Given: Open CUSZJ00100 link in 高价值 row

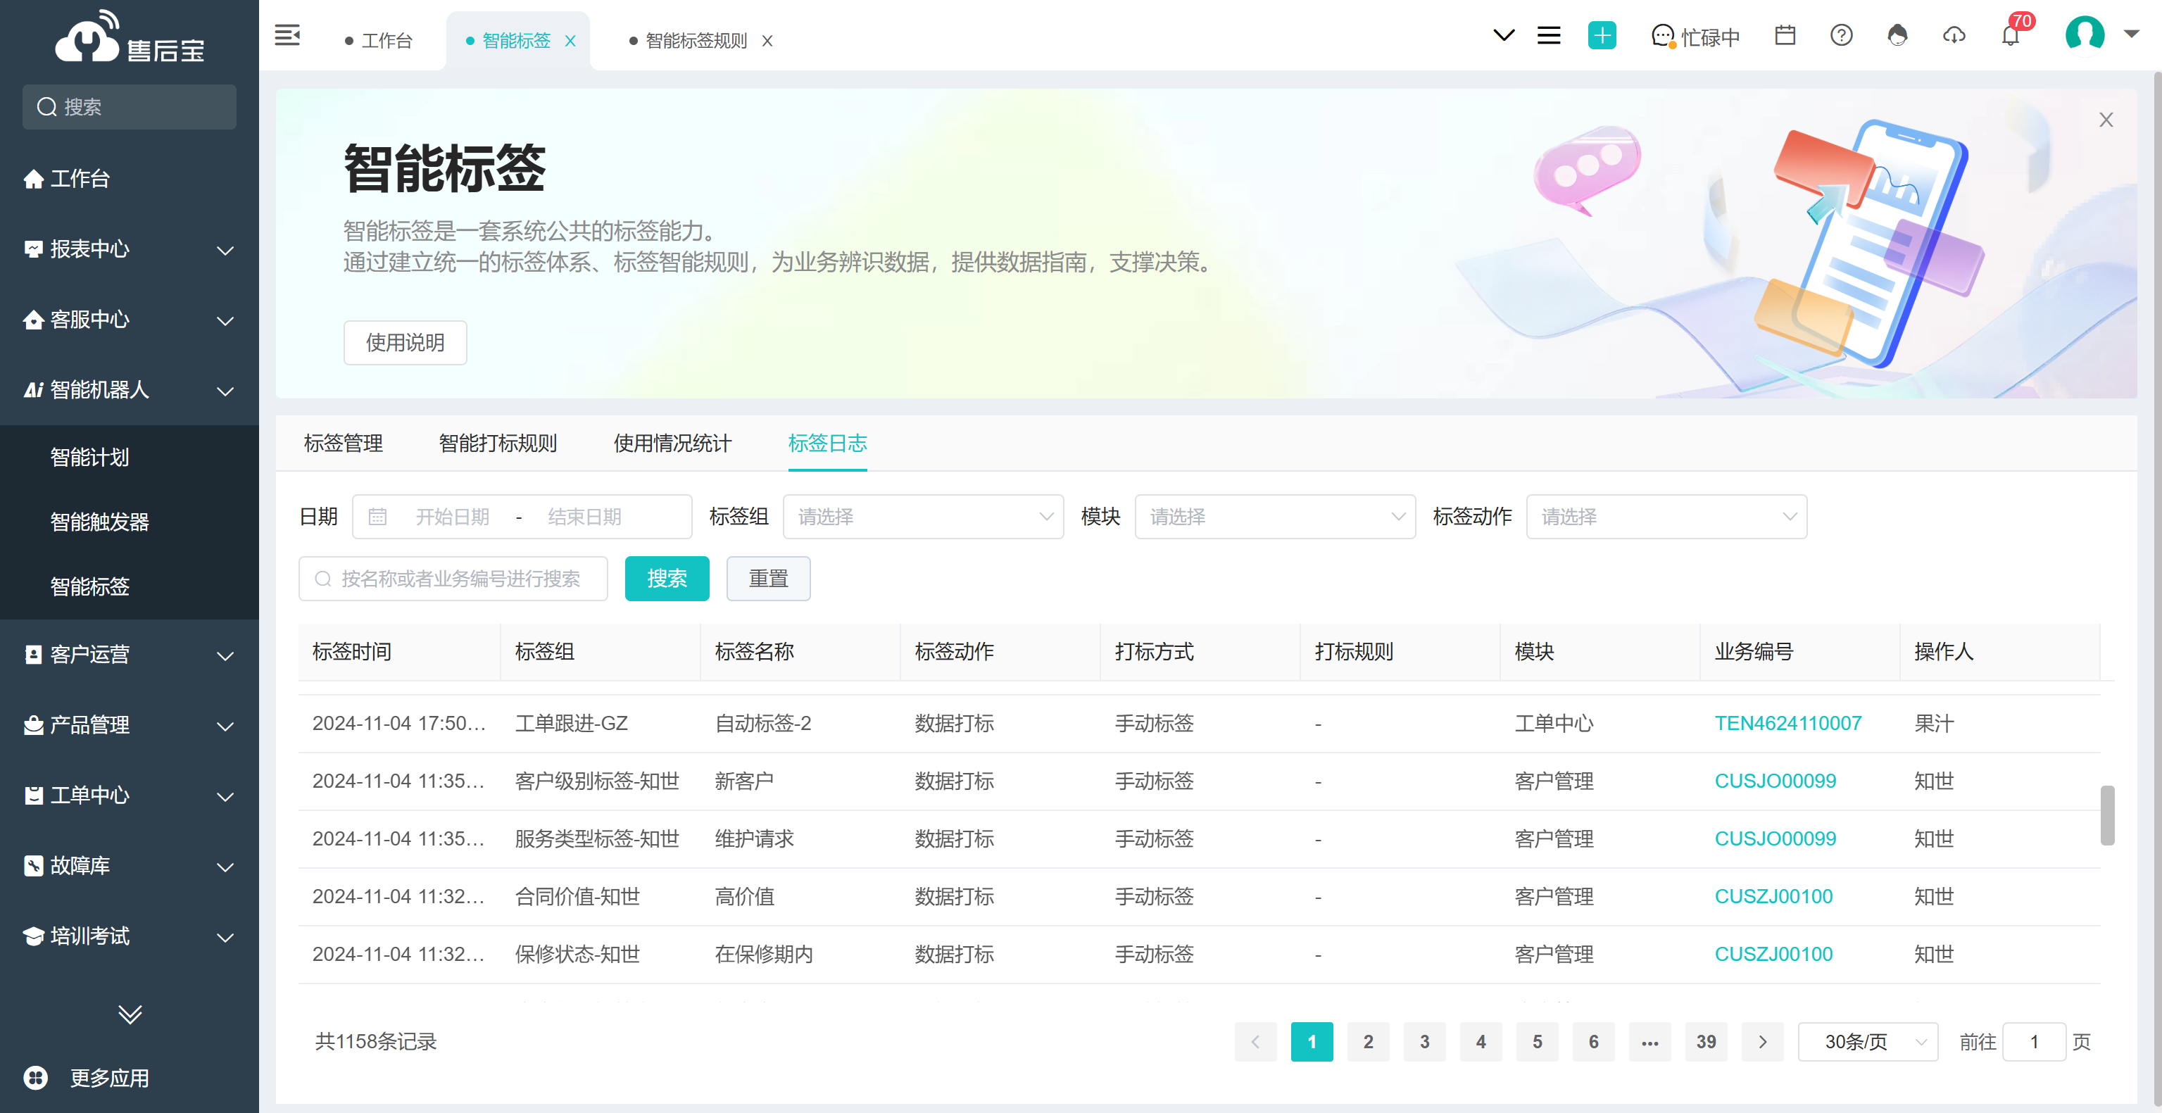Looking at the screenshot, I should point(1773,896).
